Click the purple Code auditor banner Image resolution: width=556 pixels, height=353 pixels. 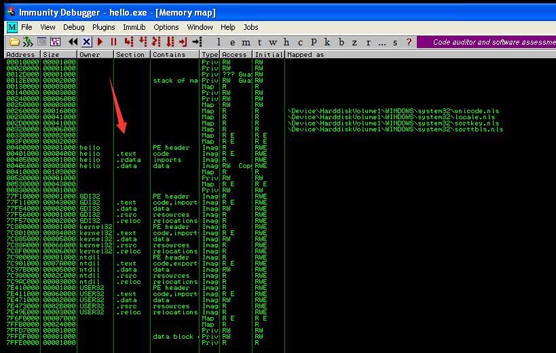coord(487,42)
